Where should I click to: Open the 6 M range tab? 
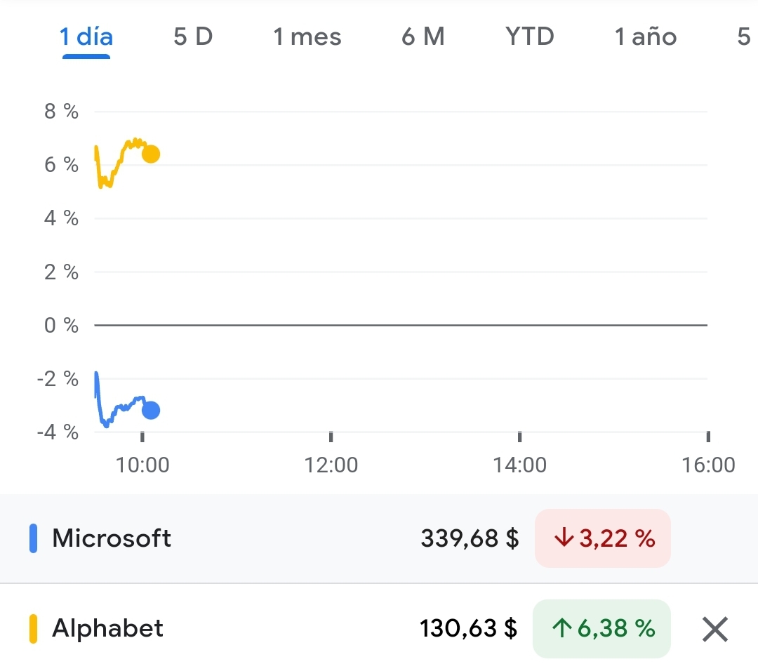(x=423, y=36)
